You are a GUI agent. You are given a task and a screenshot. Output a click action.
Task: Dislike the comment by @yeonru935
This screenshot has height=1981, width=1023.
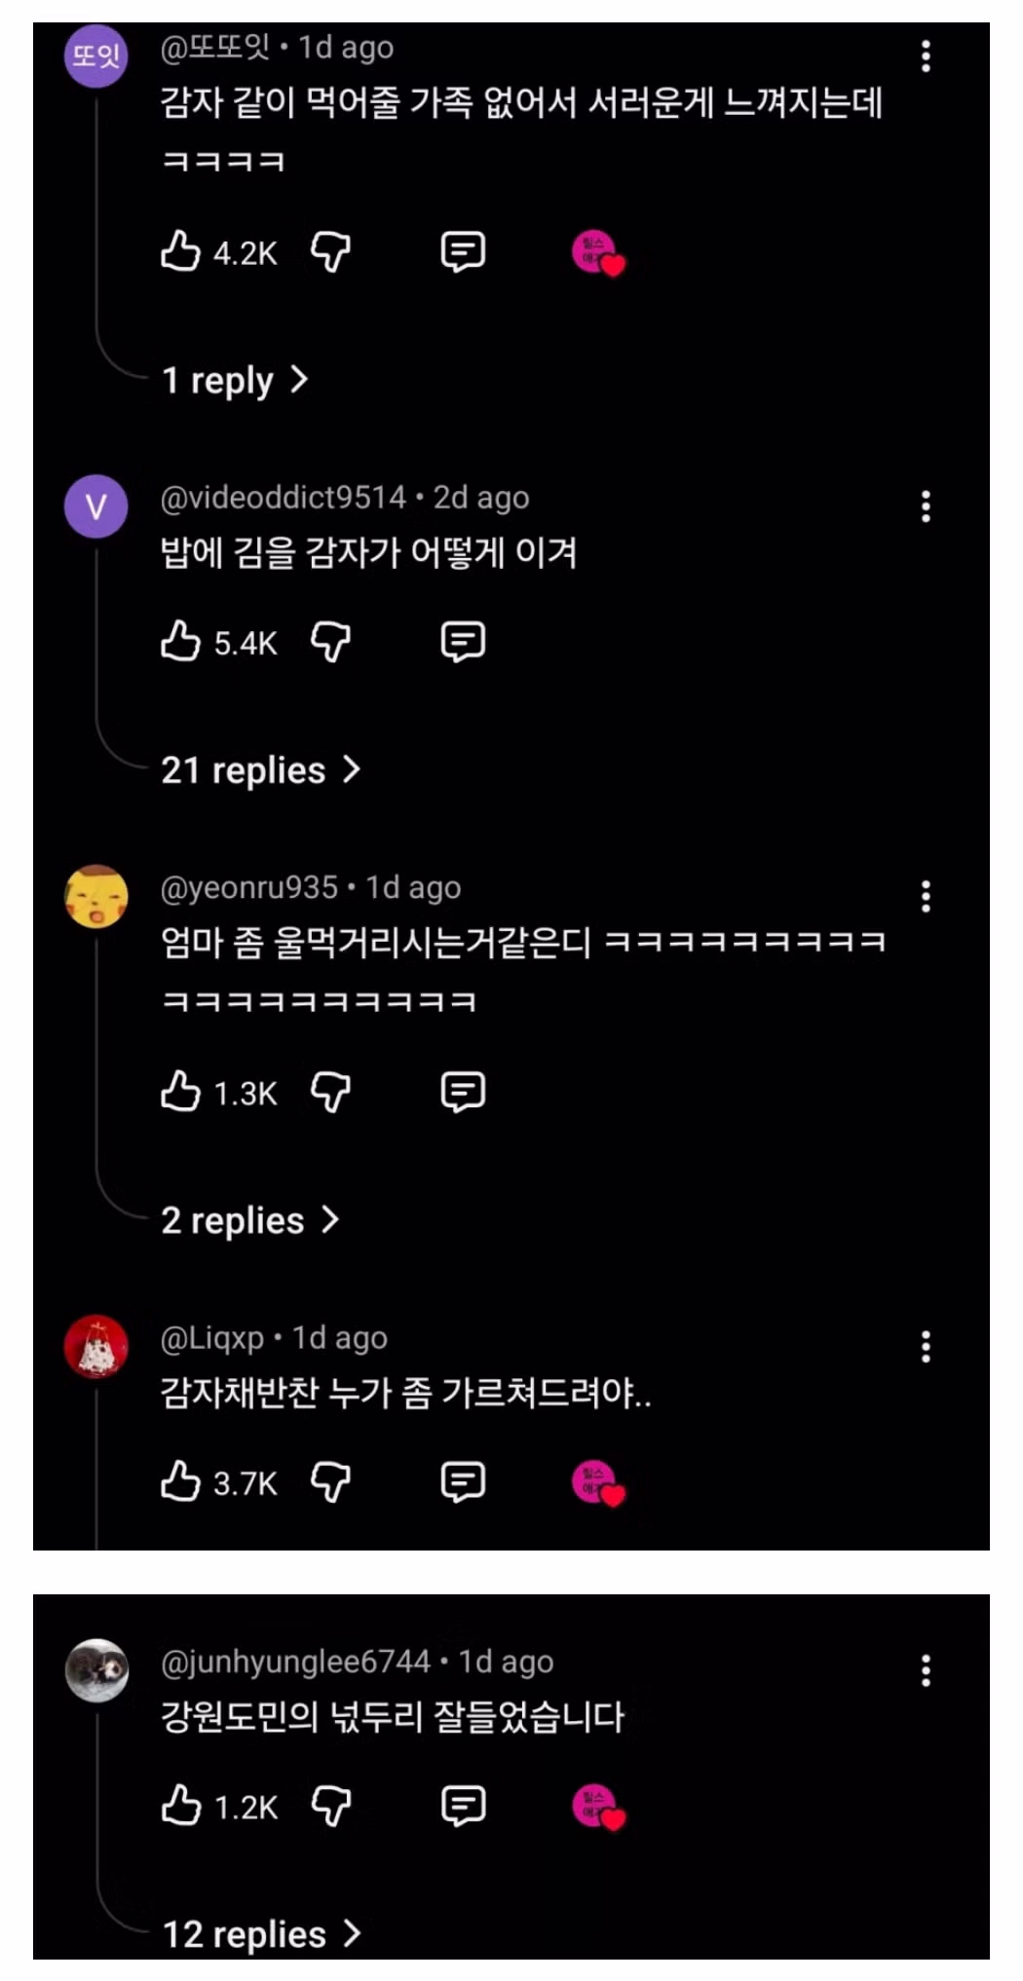point(330,1092)
